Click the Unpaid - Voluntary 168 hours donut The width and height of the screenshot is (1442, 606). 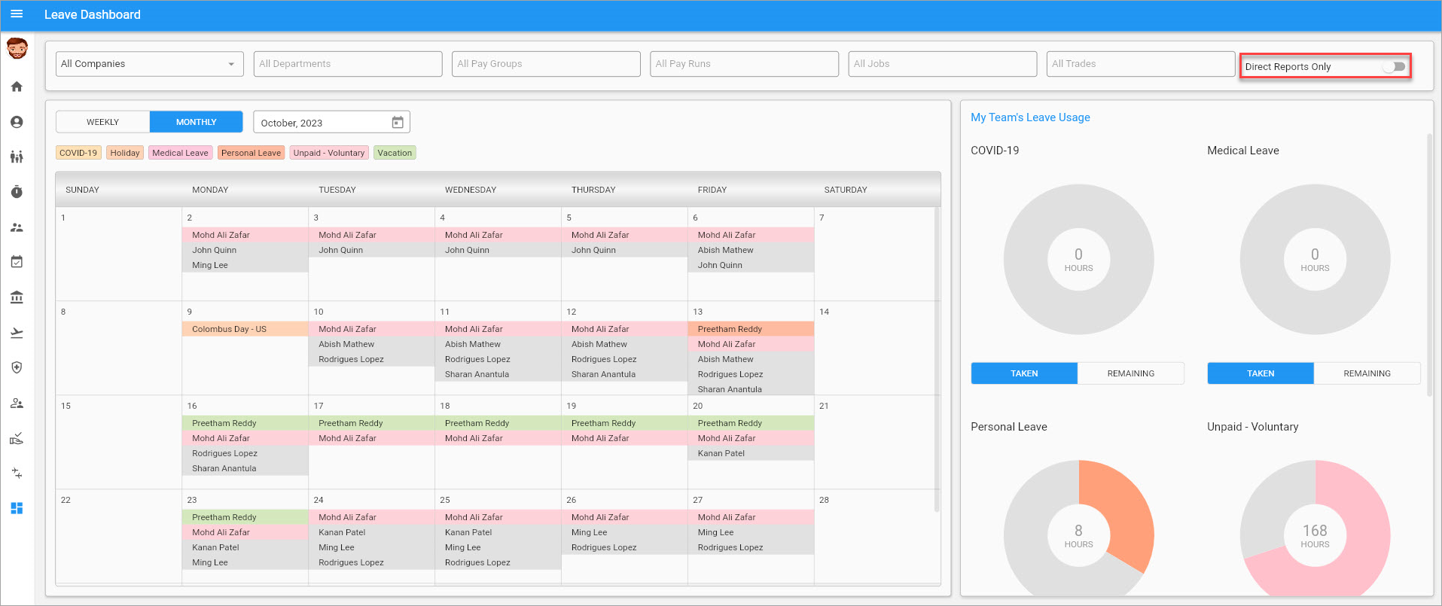coord(1315,527)
